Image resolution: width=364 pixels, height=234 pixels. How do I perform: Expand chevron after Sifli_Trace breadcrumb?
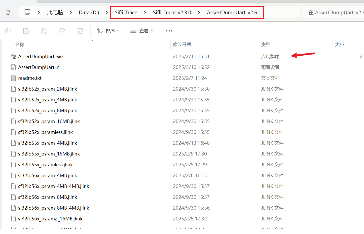tap(145, 13)
